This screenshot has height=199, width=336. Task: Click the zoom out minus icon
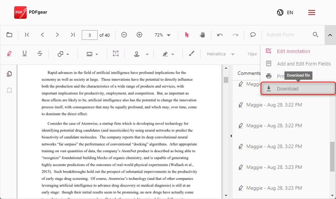(x=124, y=35)
